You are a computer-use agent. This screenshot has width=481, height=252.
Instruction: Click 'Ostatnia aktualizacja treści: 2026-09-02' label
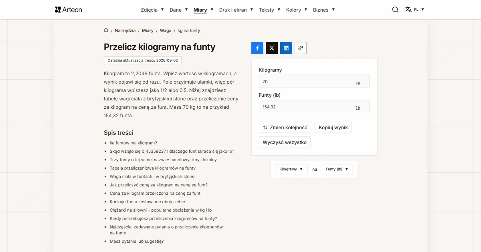tap(143, 60)
